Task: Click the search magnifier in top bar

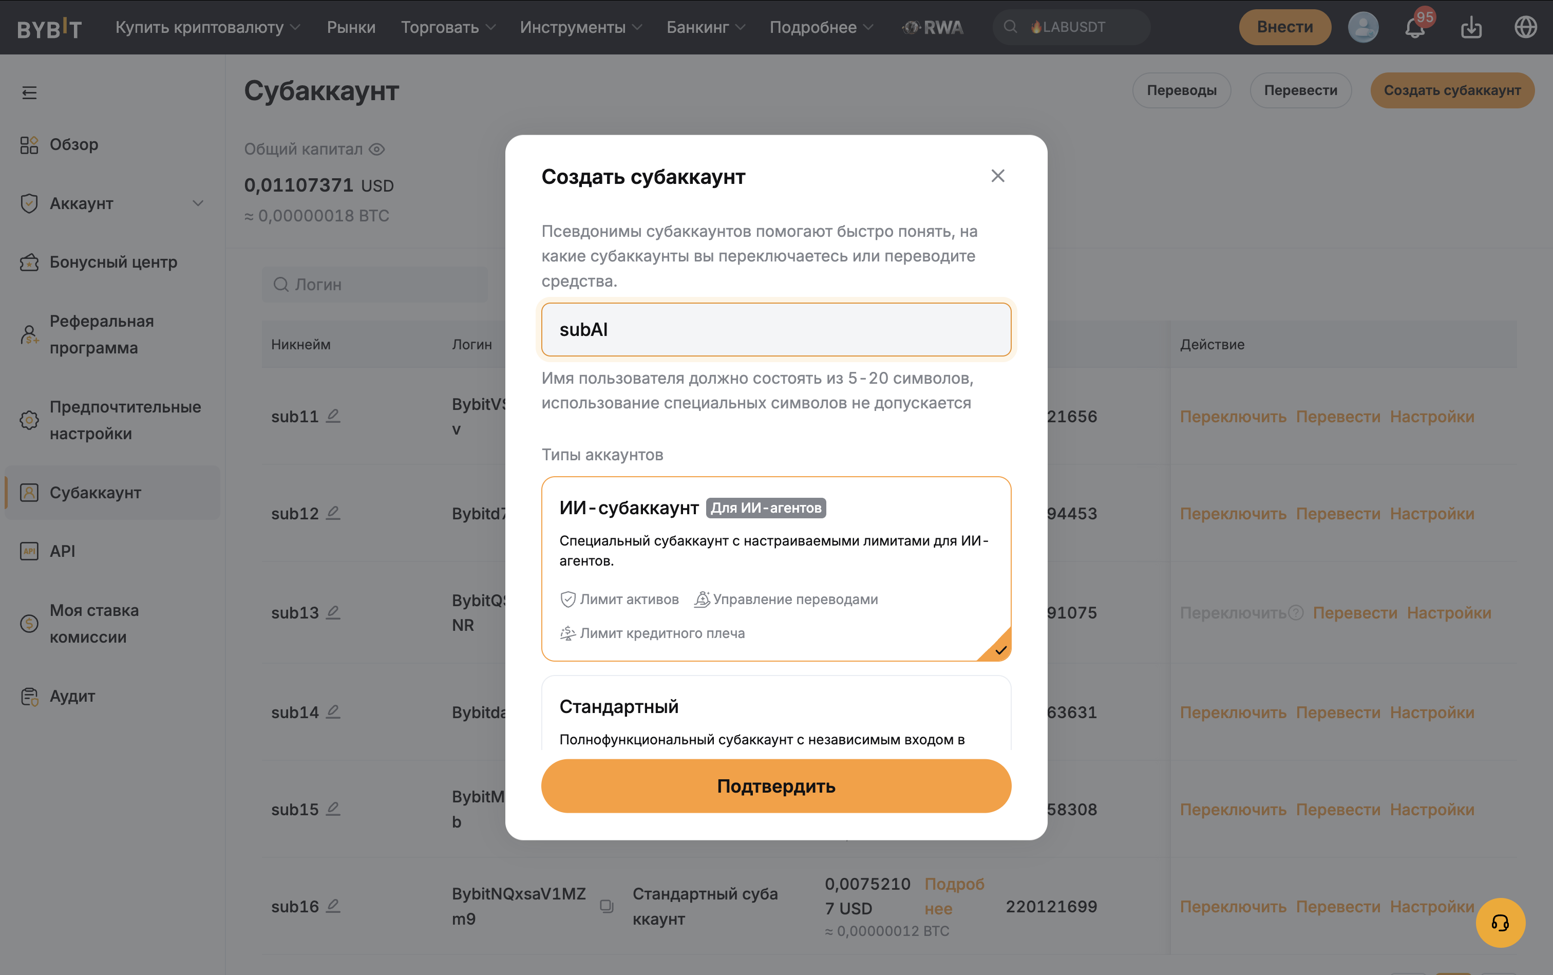Action: [1010, 27]
